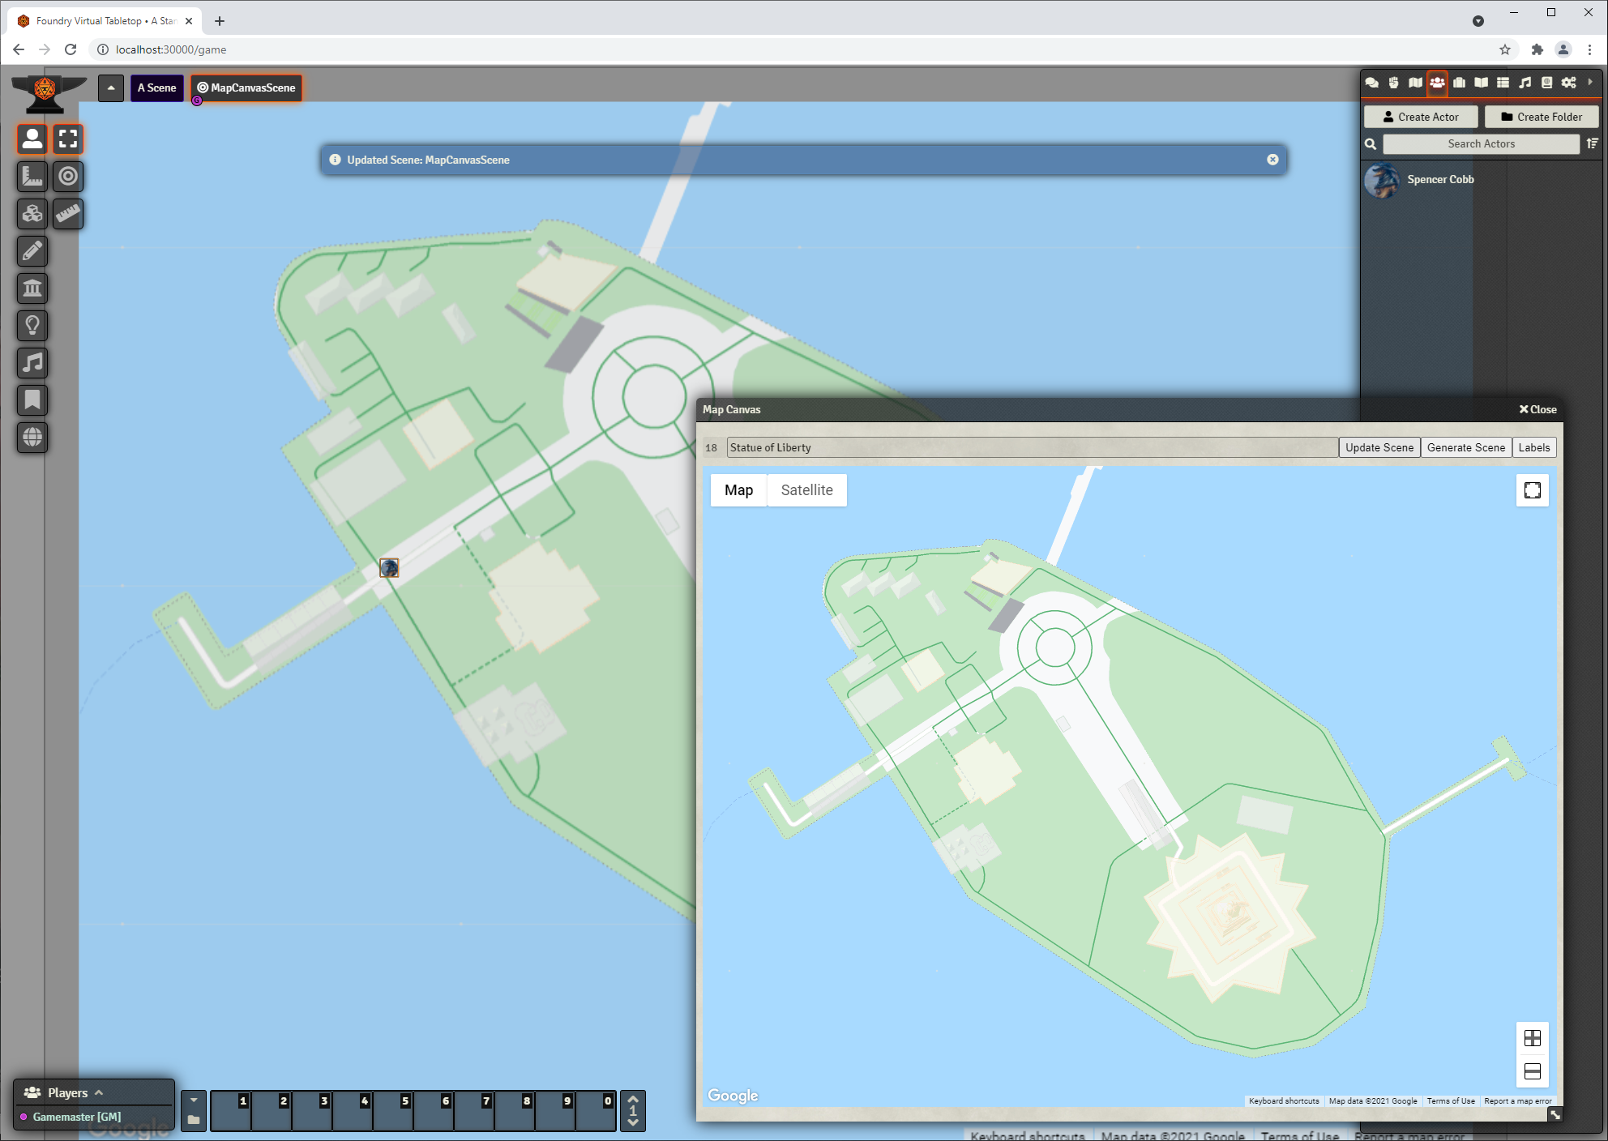Collapse the Players panel
The height and width of the screenshot is (1141, 1608).
pos(100,1092)
